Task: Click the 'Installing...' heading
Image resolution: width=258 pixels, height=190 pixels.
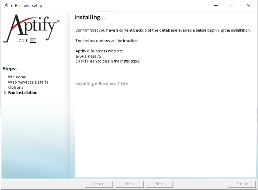Action: (90, 17)
